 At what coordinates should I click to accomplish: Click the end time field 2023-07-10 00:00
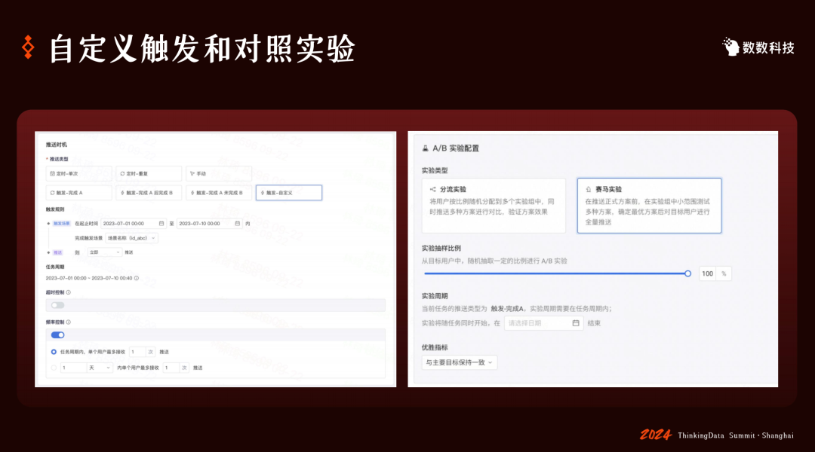tap(209, 224)
